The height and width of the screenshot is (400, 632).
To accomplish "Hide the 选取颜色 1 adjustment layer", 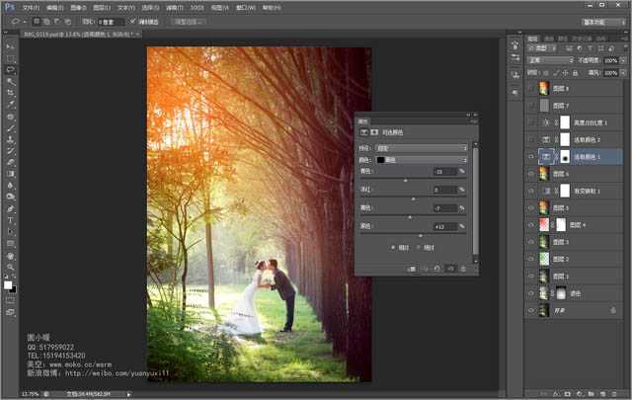I will (531, 157).
